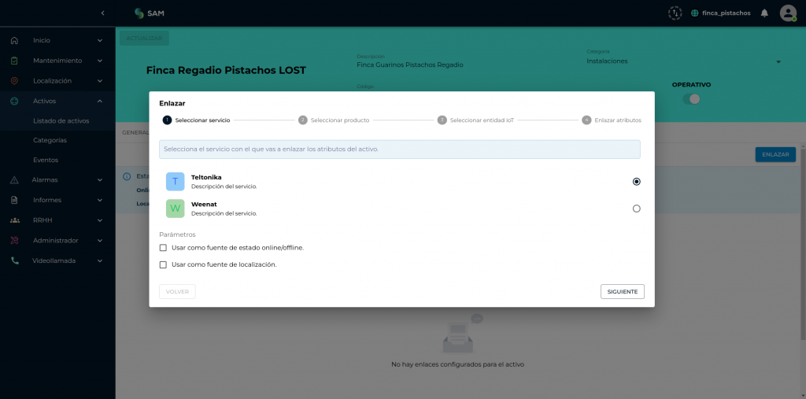Viewport: 806px width, 399px height.
Task: Collapse the sidebar with the arrow icon
Action: tap(102, 13)
